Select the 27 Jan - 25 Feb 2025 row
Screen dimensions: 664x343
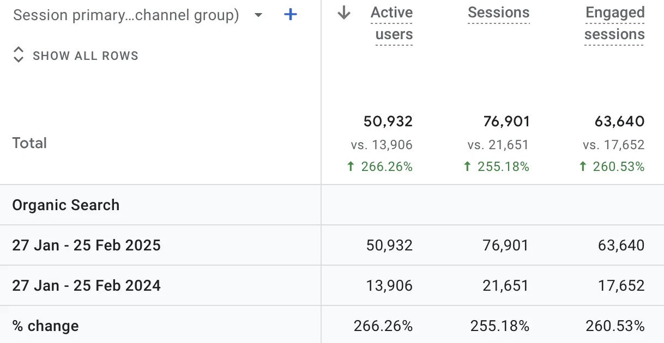[332, 245]
